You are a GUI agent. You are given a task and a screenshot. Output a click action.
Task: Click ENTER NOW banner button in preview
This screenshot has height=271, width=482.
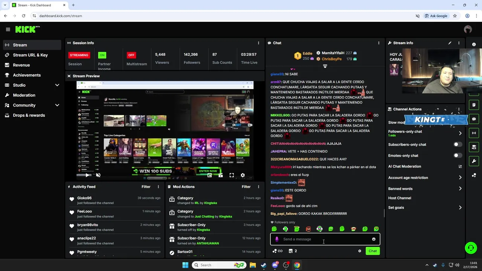click(208, 171)
